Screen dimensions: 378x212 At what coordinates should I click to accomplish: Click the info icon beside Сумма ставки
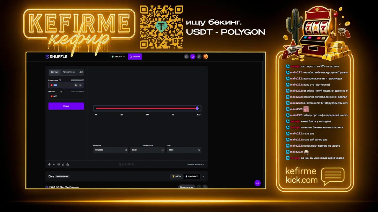coord(60,80)
